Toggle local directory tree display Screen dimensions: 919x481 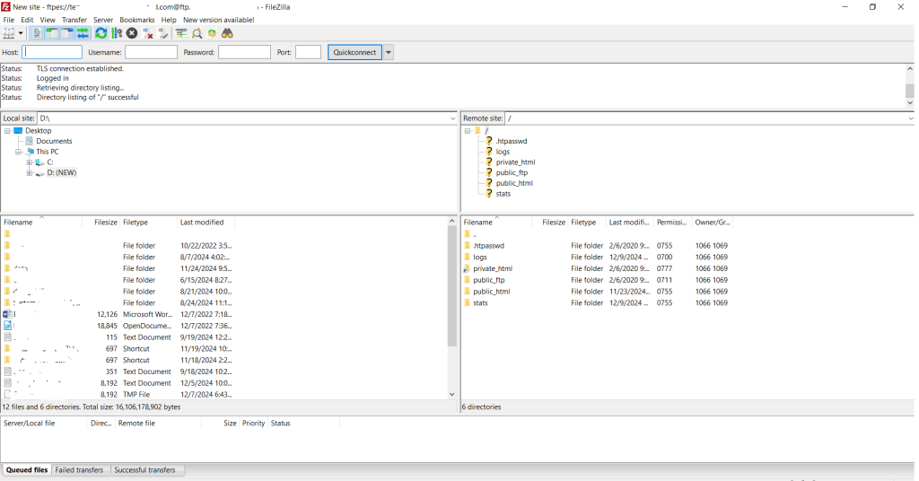51,33
